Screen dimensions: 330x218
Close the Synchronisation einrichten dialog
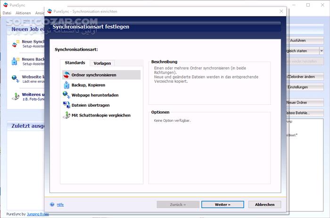tap(281, 11)
